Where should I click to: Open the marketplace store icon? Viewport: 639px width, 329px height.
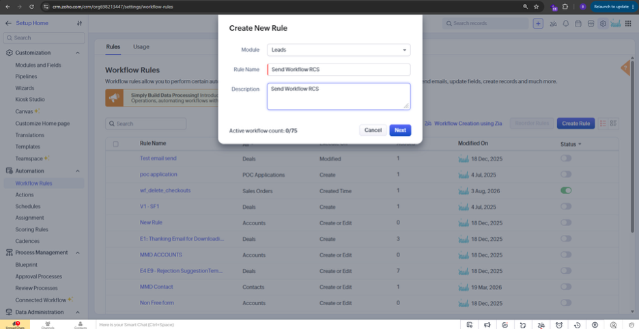[591, 24]
